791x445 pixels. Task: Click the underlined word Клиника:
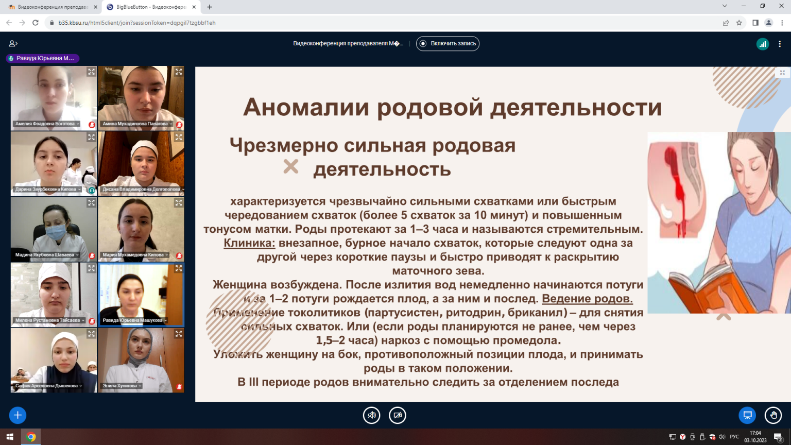pyautogui.click(x=250, y=243)
